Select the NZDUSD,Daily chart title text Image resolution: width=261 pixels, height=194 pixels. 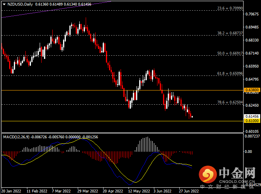click(x=20, y=4)
